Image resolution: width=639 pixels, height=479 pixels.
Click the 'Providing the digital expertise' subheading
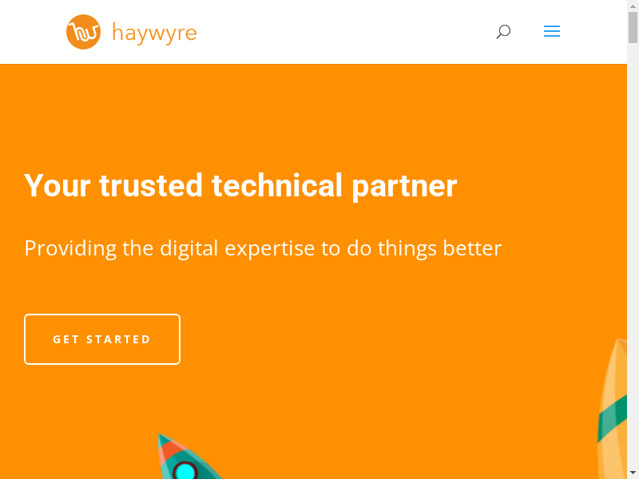tap(263, 248)
